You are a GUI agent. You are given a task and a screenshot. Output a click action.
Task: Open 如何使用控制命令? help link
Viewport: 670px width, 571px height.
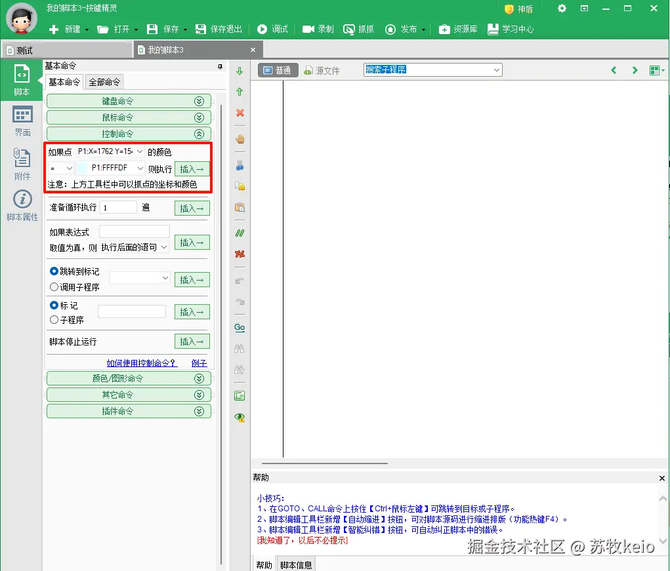tap(142, 363)
